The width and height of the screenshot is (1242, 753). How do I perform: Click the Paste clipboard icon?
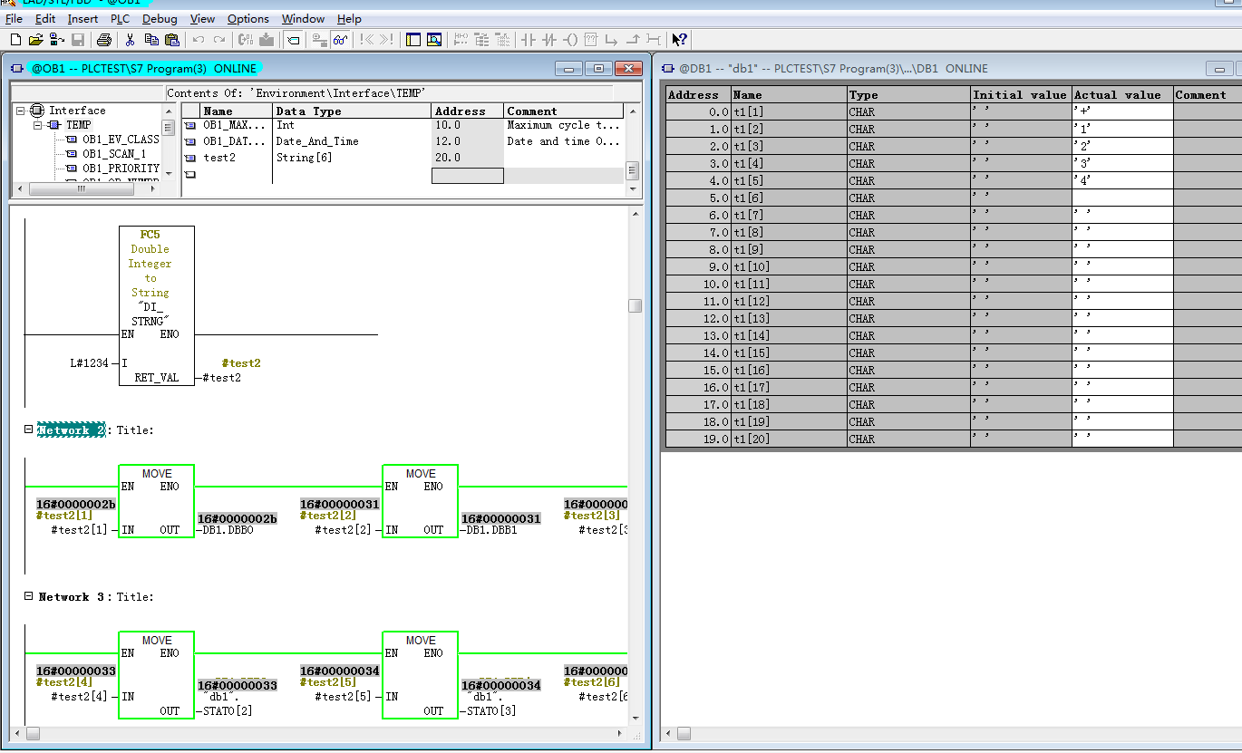[x=172, y=40]
